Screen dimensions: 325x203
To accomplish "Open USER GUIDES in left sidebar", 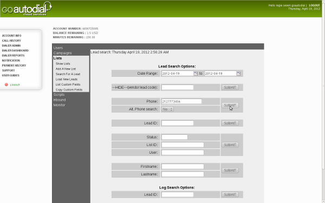I will point(11,75).
